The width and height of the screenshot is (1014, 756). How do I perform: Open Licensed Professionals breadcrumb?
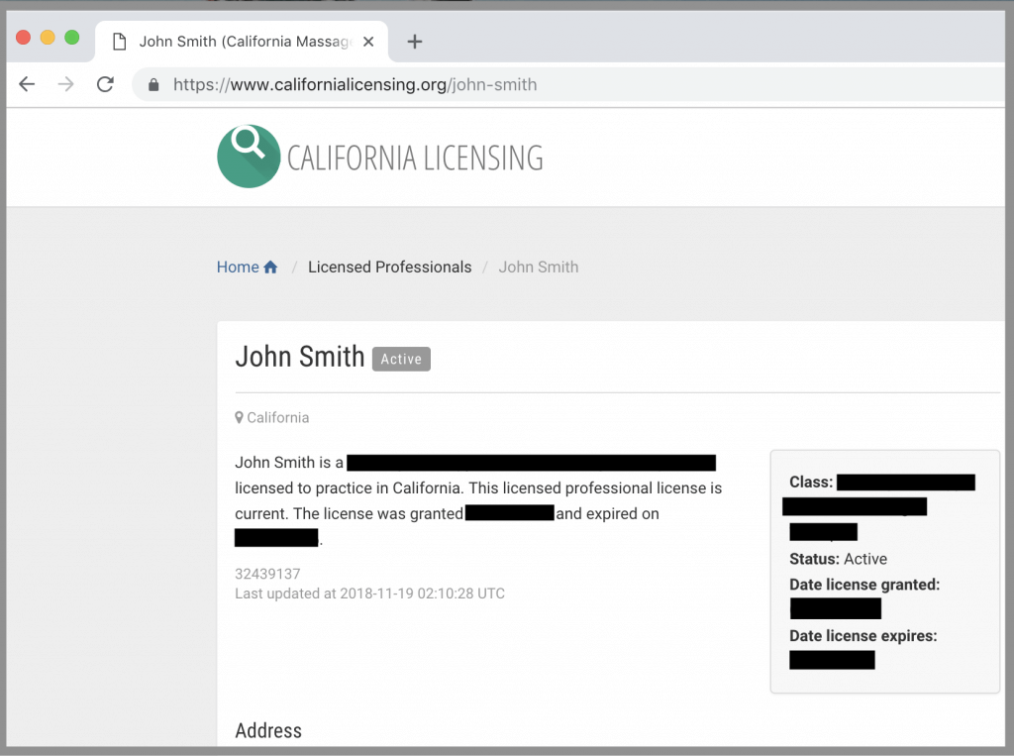click(389, 267)
